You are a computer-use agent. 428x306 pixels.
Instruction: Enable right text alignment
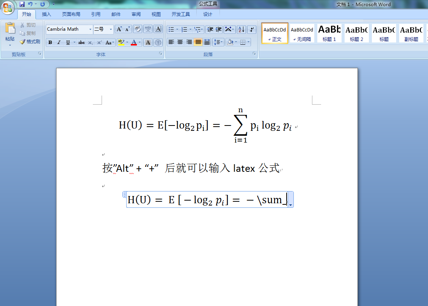pyautogui.click(x=189, y=42)
